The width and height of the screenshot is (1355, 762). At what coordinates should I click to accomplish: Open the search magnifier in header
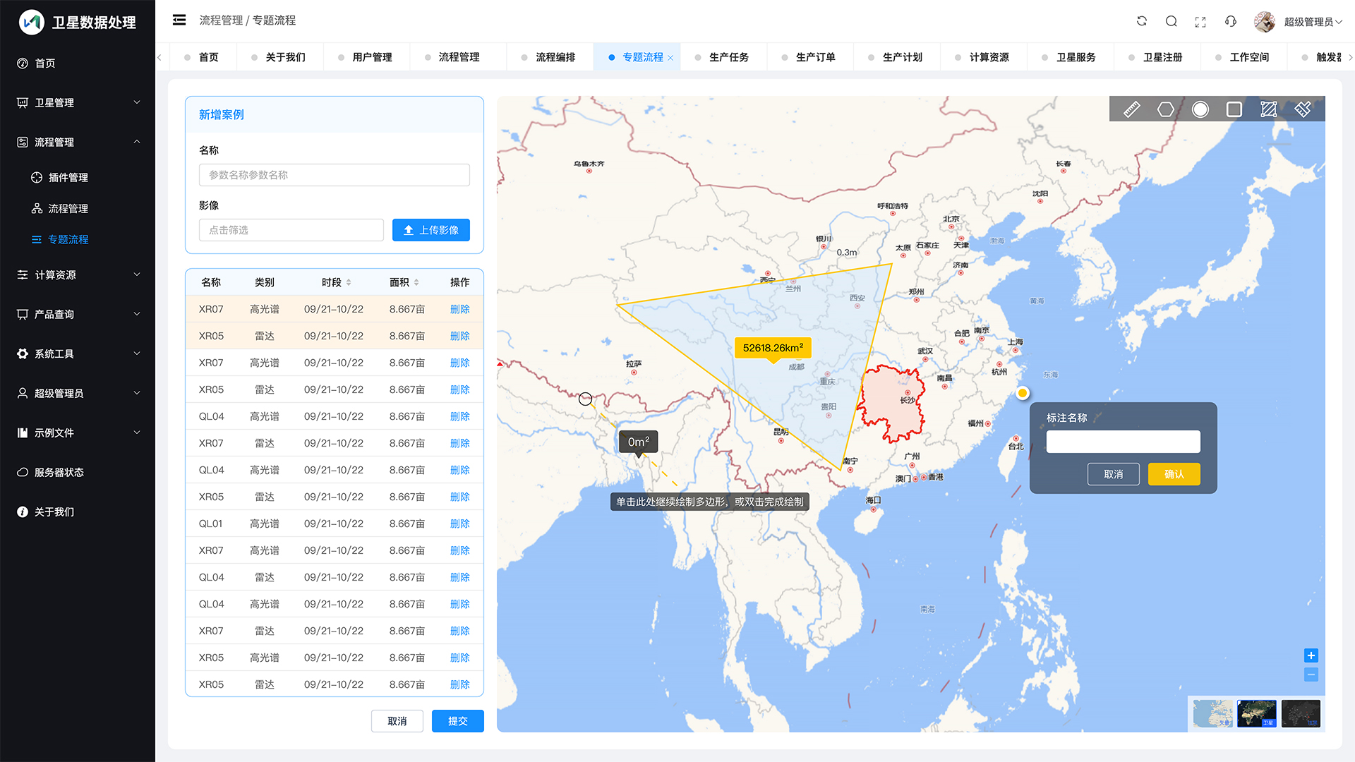(x=1171, y=21)
